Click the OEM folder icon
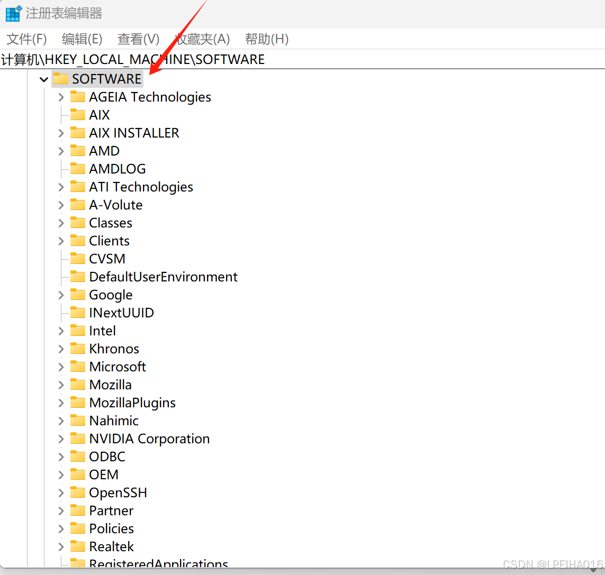 (78, 474)
